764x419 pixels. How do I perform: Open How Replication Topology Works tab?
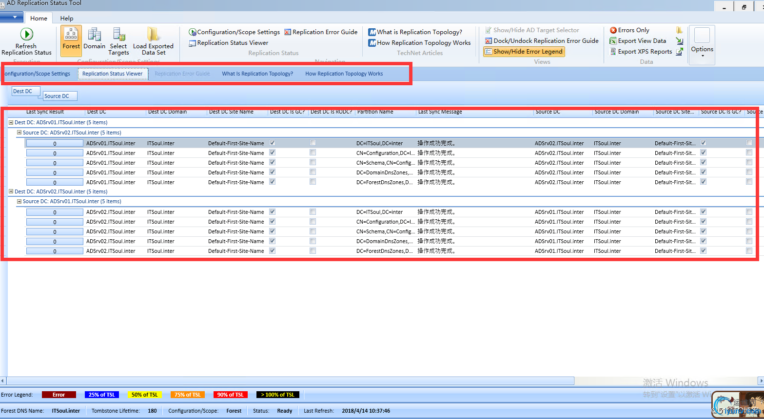[344, 74]
